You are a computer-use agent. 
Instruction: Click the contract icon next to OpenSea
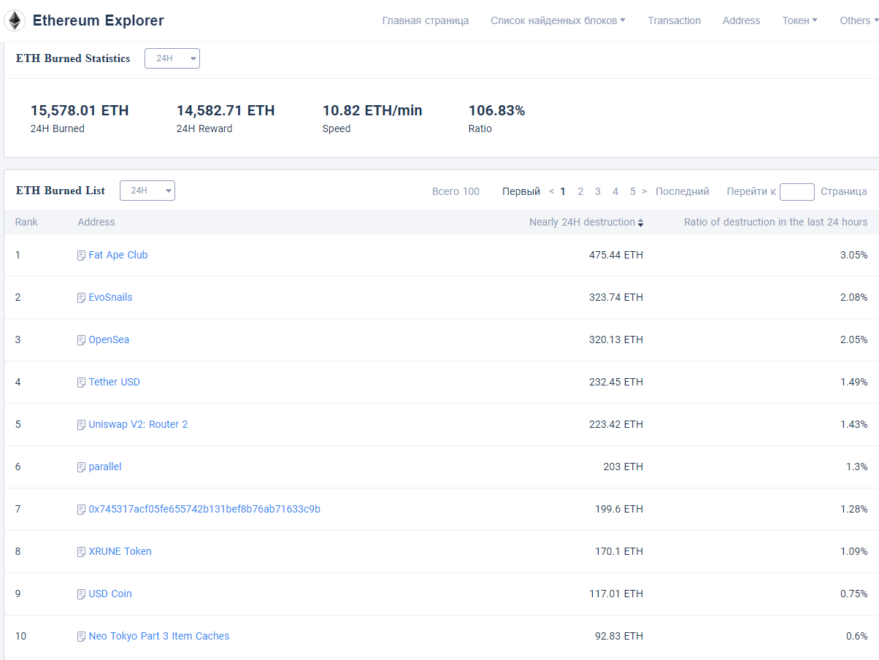tap(82, 340)
